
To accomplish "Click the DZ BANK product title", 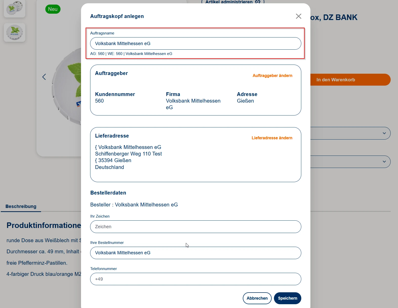I will pos(334,17).
